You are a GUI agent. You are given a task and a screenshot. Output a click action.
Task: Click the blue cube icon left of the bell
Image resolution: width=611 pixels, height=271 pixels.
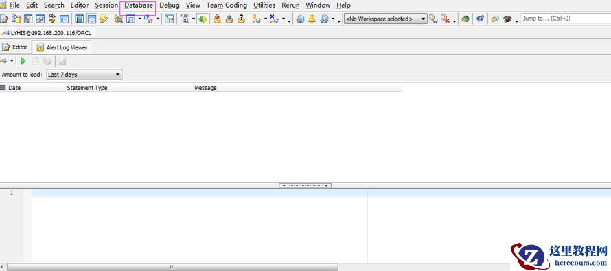point(300,19)
